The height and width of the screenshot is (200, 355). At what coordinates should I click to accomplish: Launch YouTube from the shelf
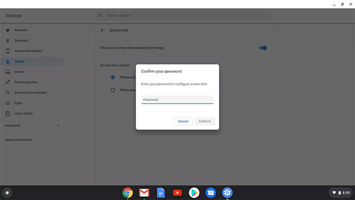tap(177, 193)
